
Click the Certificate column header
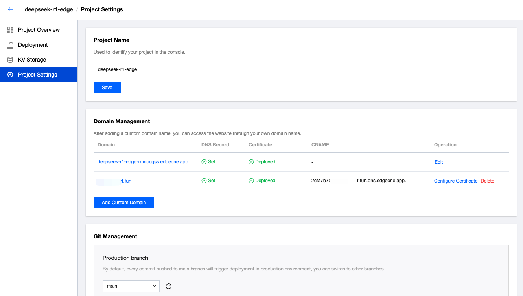[260, 145]
